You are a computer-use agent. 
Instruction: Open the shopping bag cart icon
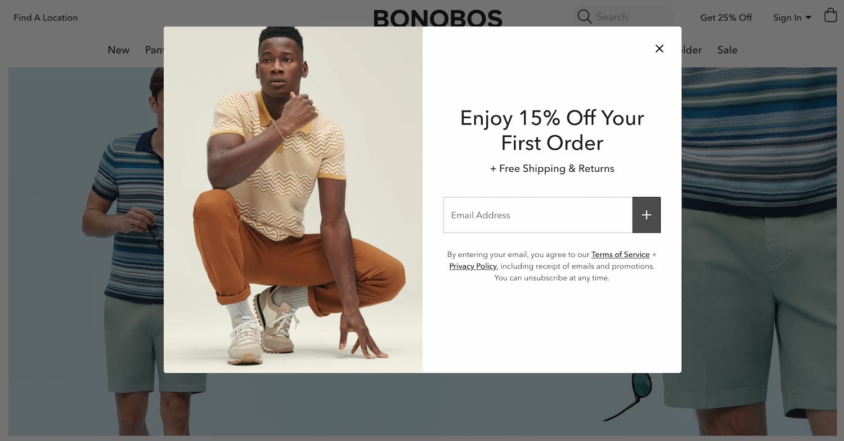click(831, 15)
